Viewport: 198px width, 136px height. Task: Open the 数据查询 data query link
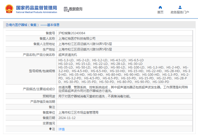76,9
